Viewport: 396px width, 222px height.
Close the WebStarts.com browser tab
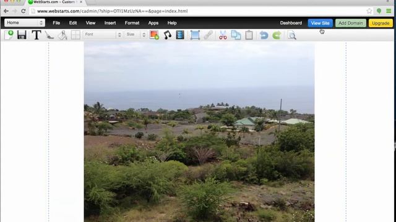pyautogui.click(x=81, y=2)
